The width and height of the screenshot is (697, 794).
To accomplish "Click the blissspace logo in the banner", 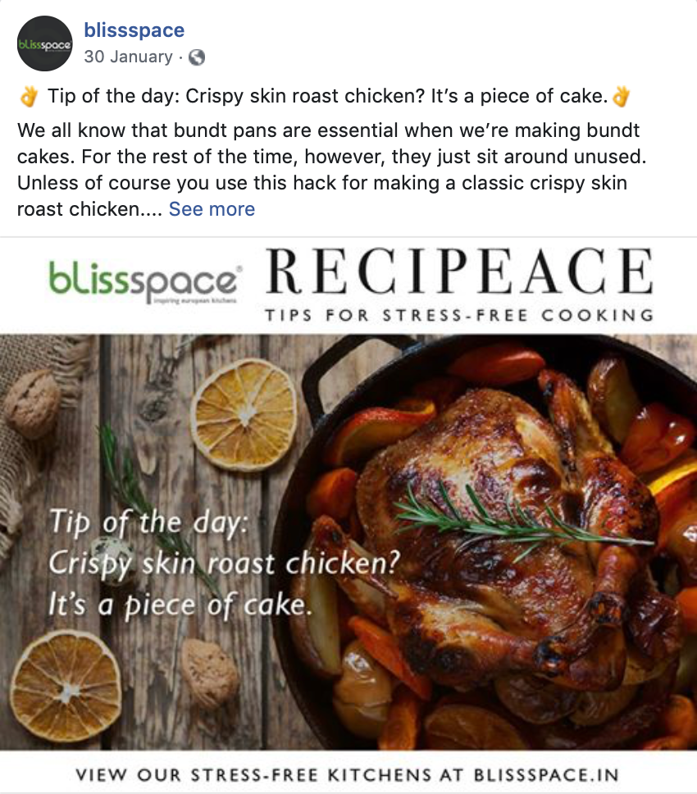I will (145, 280).
